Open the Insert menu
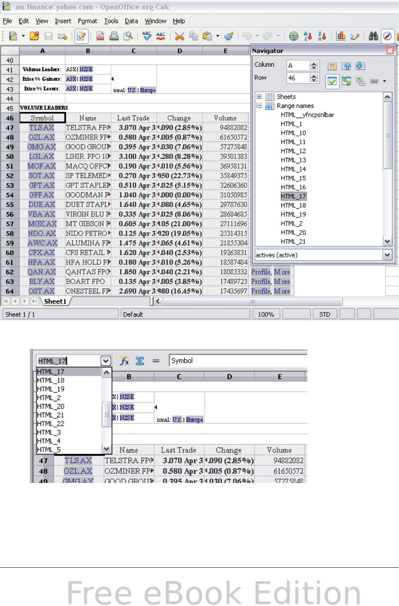Image resolution: width=399 pixels, height=606 pixels. coord(63,21)
